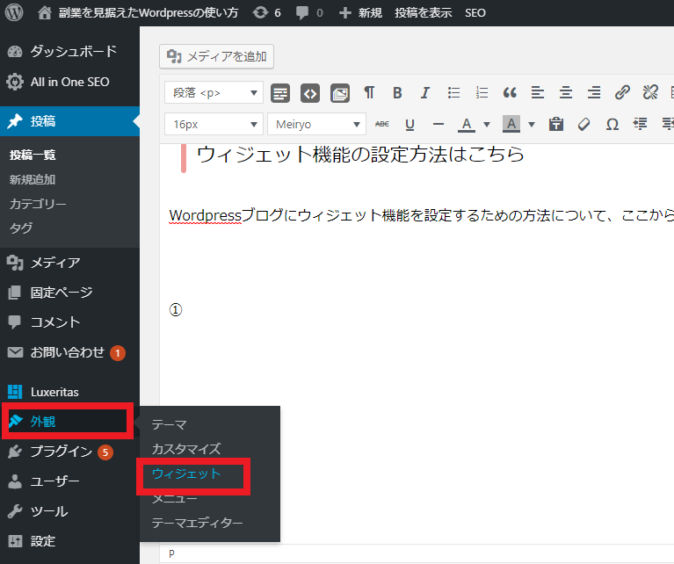This screenshot has width=674, height=564.
Task: Underline the selected text
Action: click(409, 124)
